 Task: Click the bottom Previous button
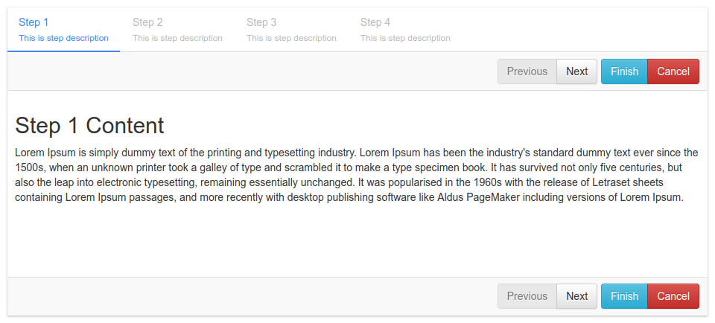click(527, 296)
